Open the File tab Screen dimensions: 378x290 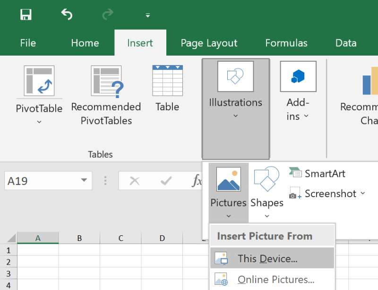(x=28, y=43)
